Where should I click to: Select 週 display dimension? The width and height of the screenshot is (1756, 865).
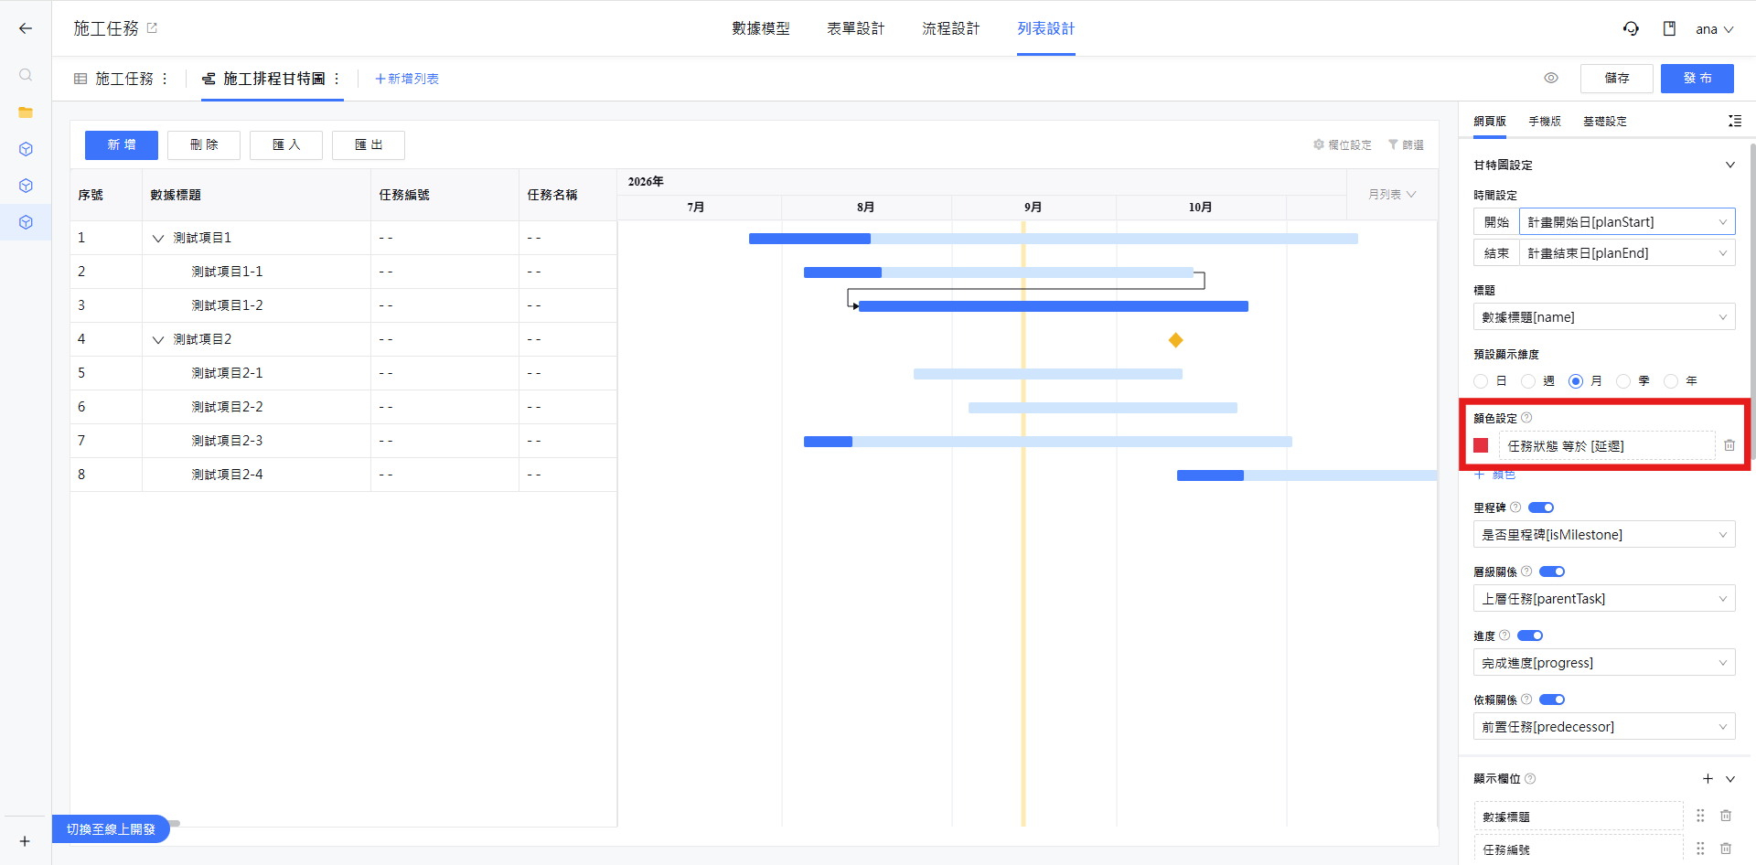pos(1528,381)
